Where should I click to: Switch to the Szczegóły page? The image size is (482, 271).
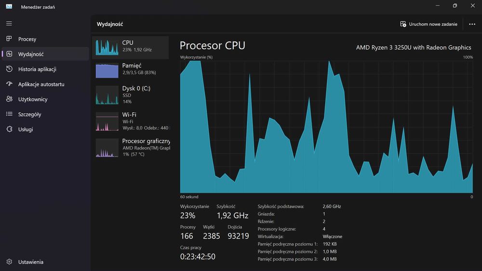pos(29,115)
